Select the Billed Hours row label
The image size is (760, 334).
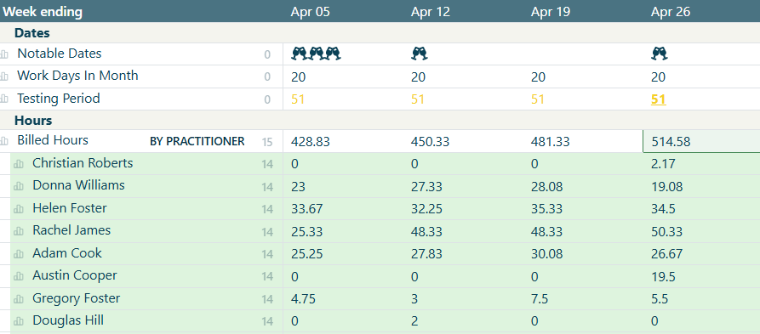pos(53,140)
